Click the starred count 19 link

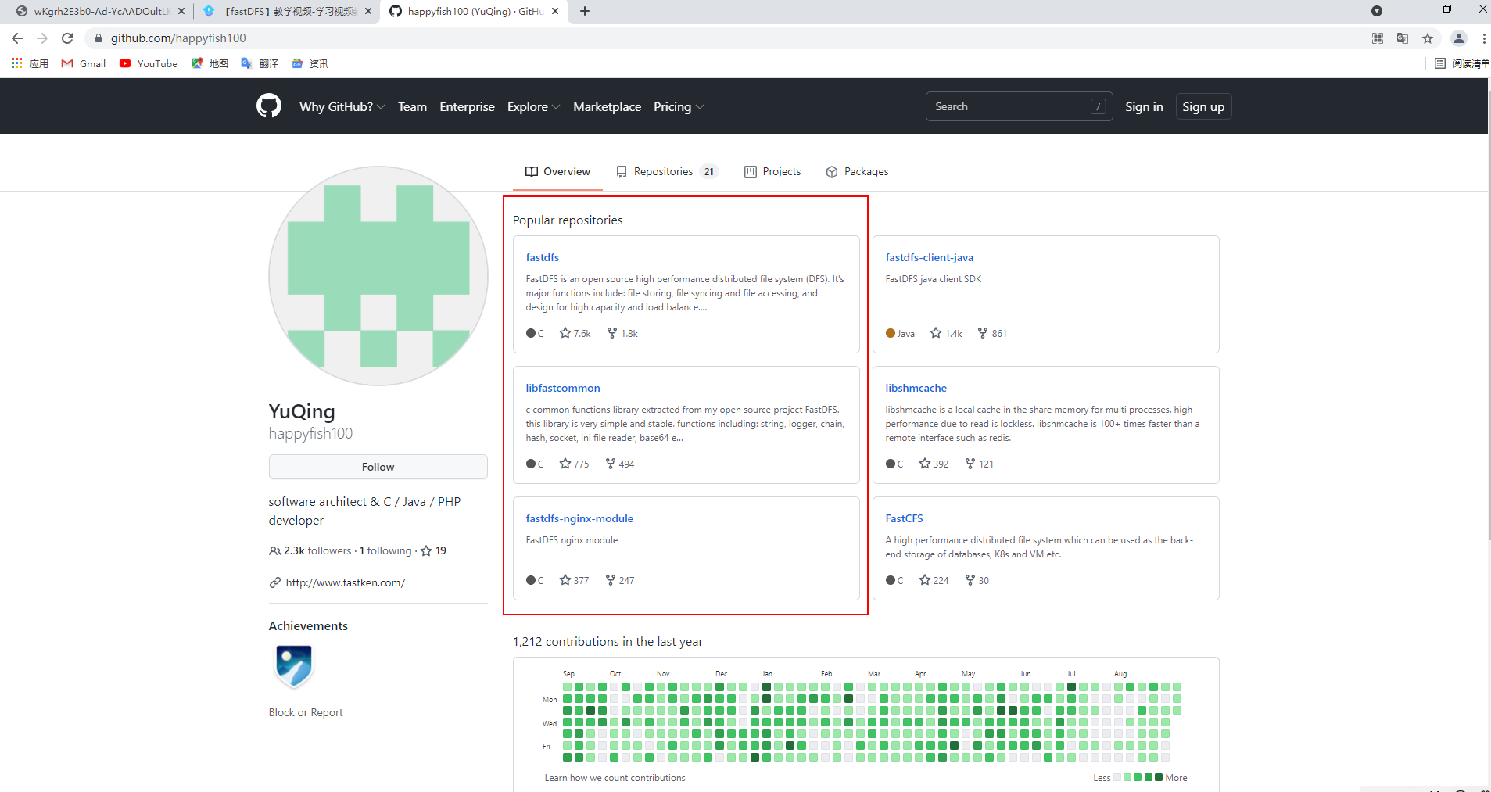click(x=434, y=550)
